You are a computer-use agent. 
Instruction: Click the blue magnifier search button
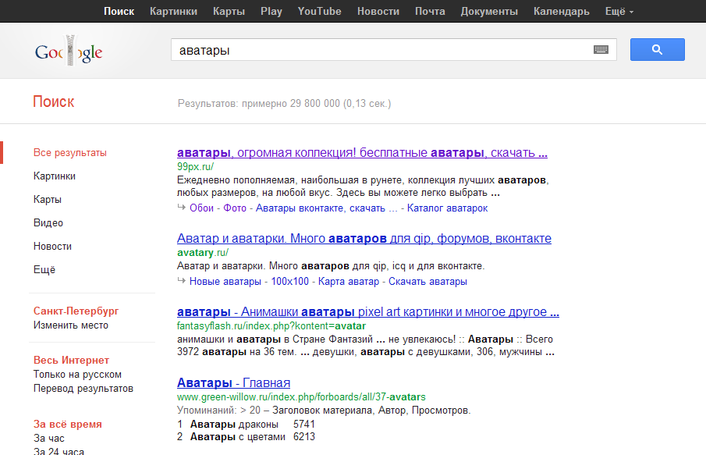[657, 49]
